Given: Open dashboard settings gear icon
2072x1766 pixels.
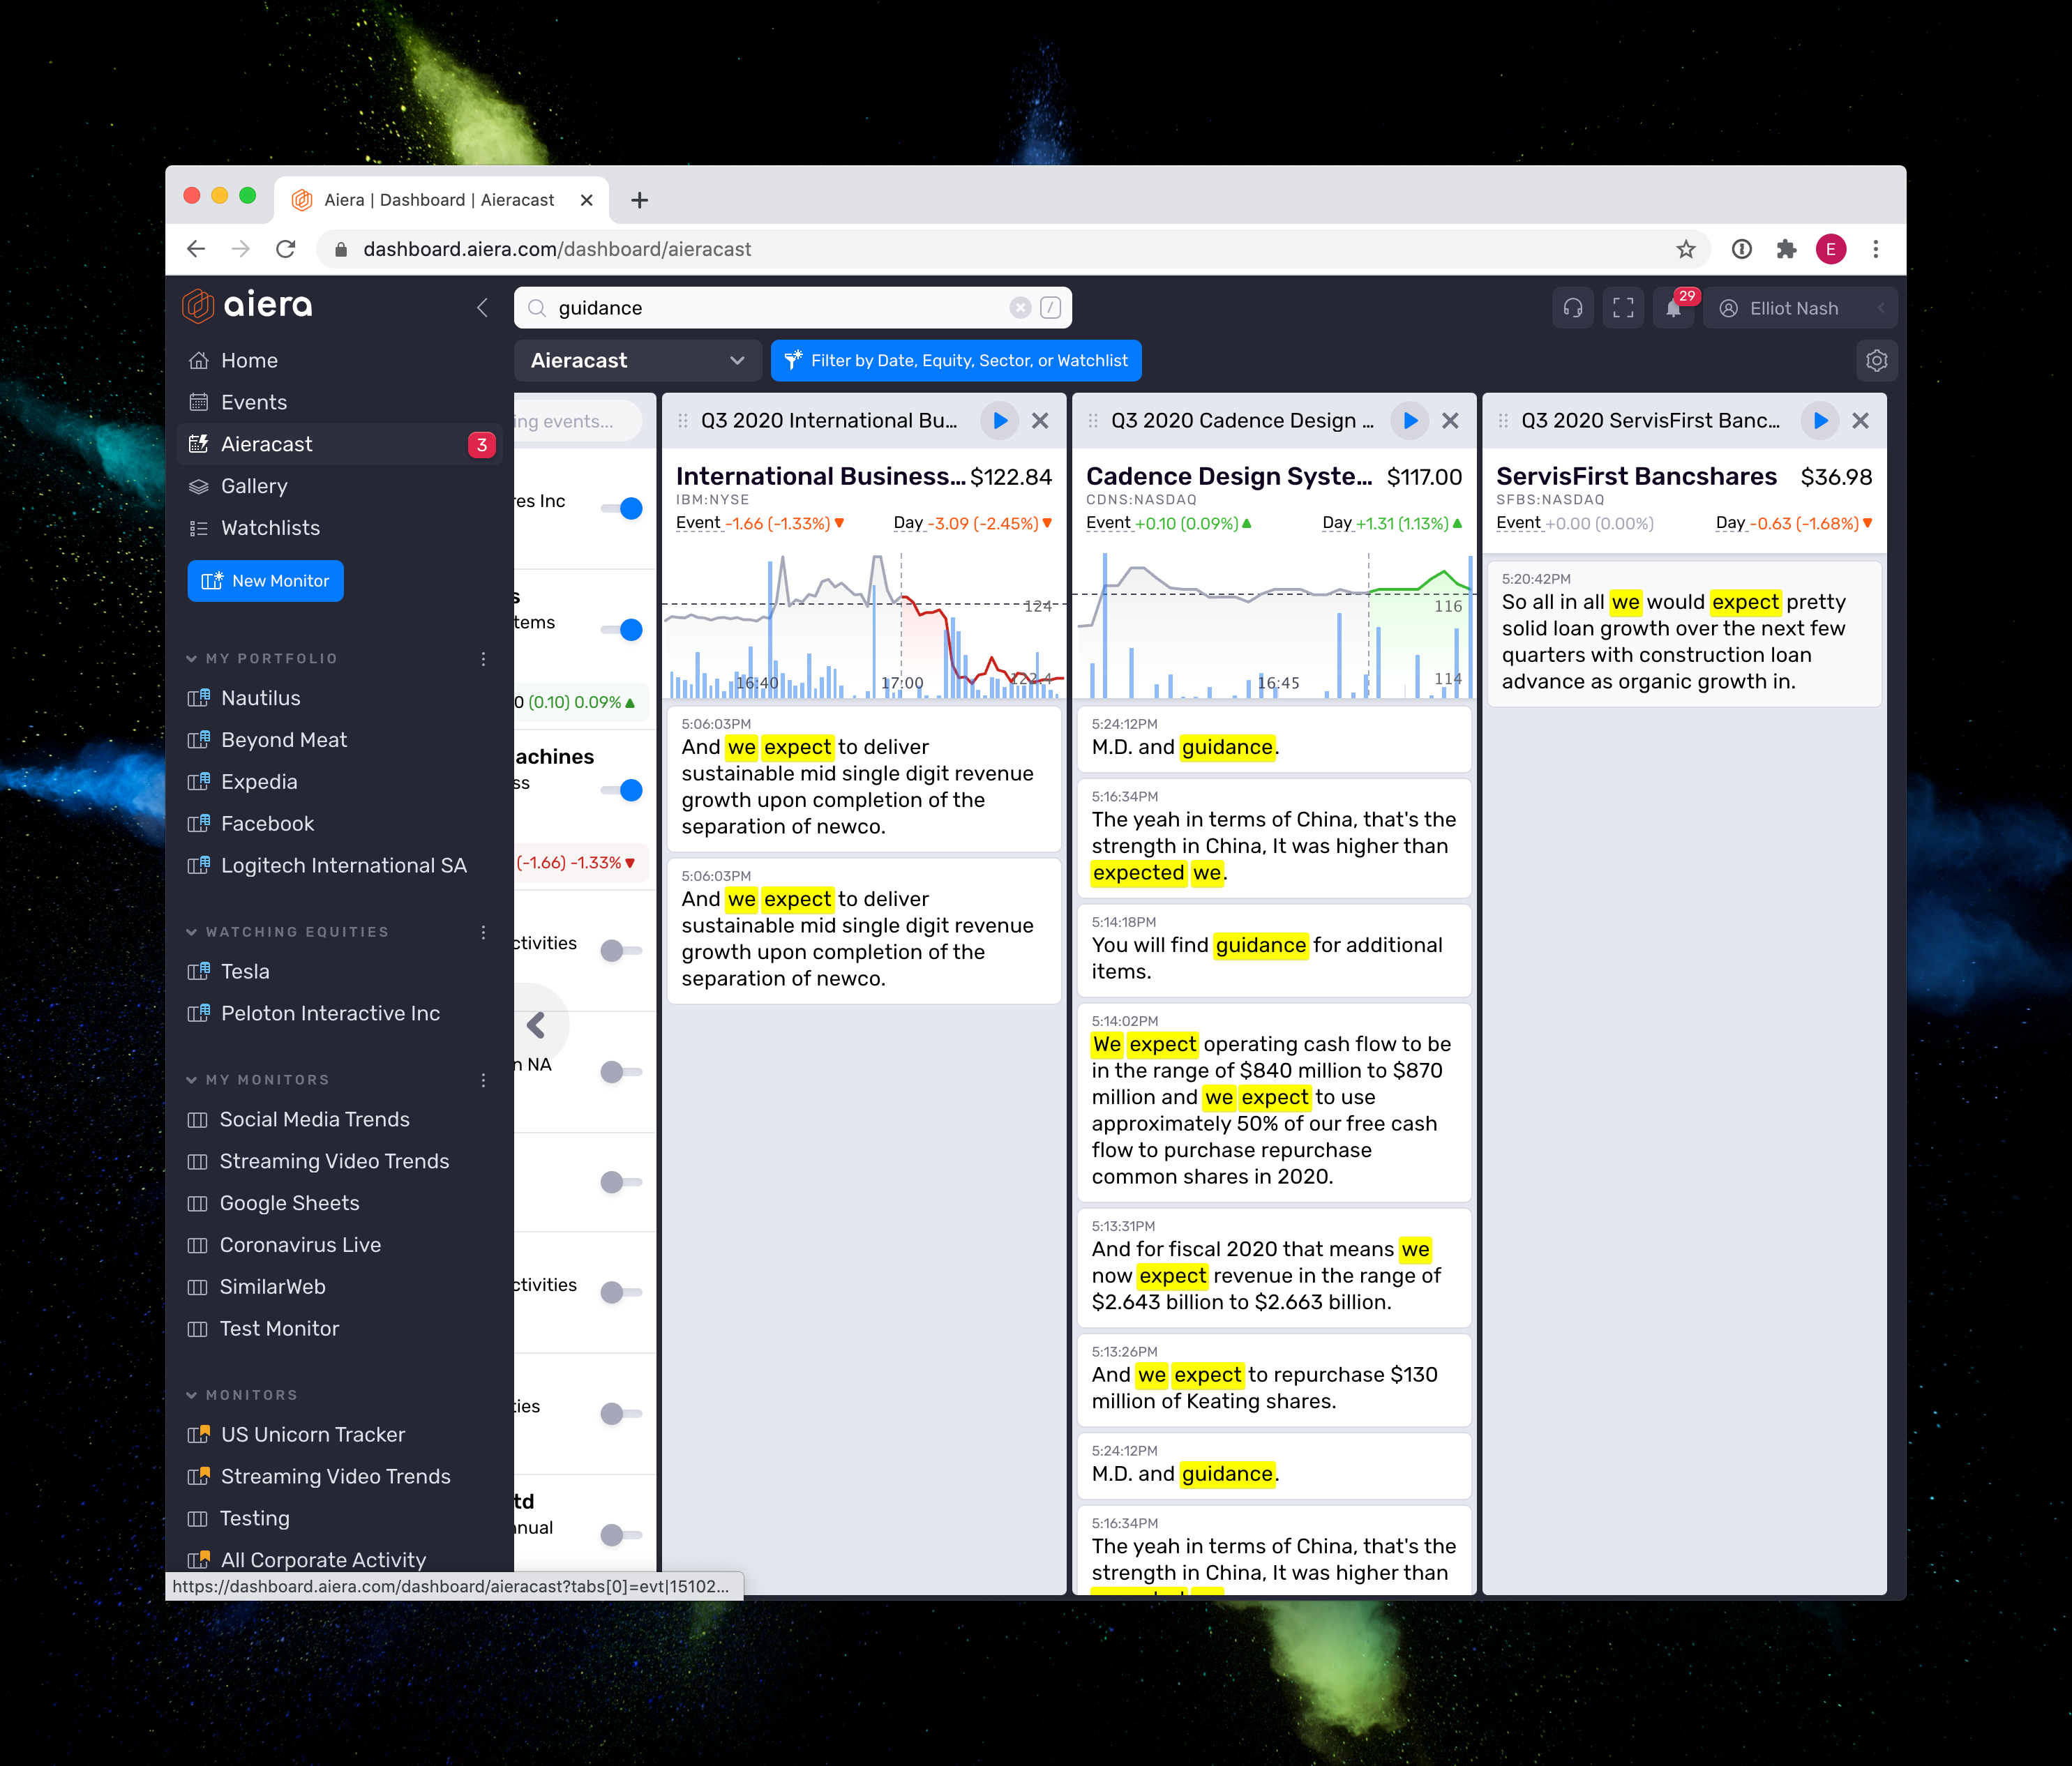Looking at the screenshot, I should [1876, 361].
